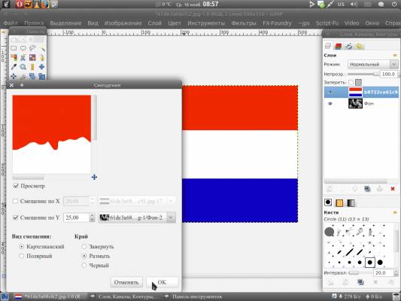The height and width of the screenshot is (301, 401).
Task: Hide the Фон layer using eye icon
Action: tap(330, 104)
